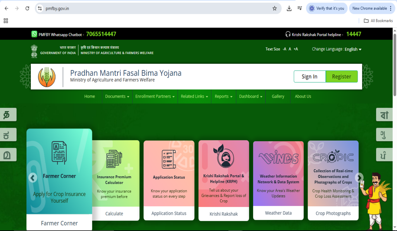
Task: Bookmark this page with the star icon
Action: 275,8
